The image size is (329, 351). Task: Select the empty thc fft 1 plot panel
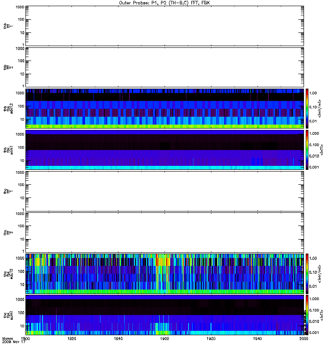pyautogui.click(x=165, y=191)
